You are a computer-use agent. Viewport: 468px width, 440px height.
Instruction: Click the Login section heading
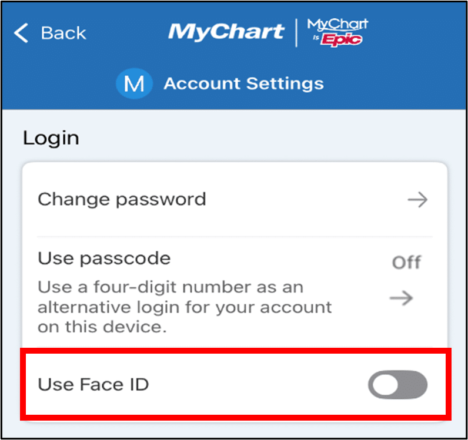coord(51,139)
